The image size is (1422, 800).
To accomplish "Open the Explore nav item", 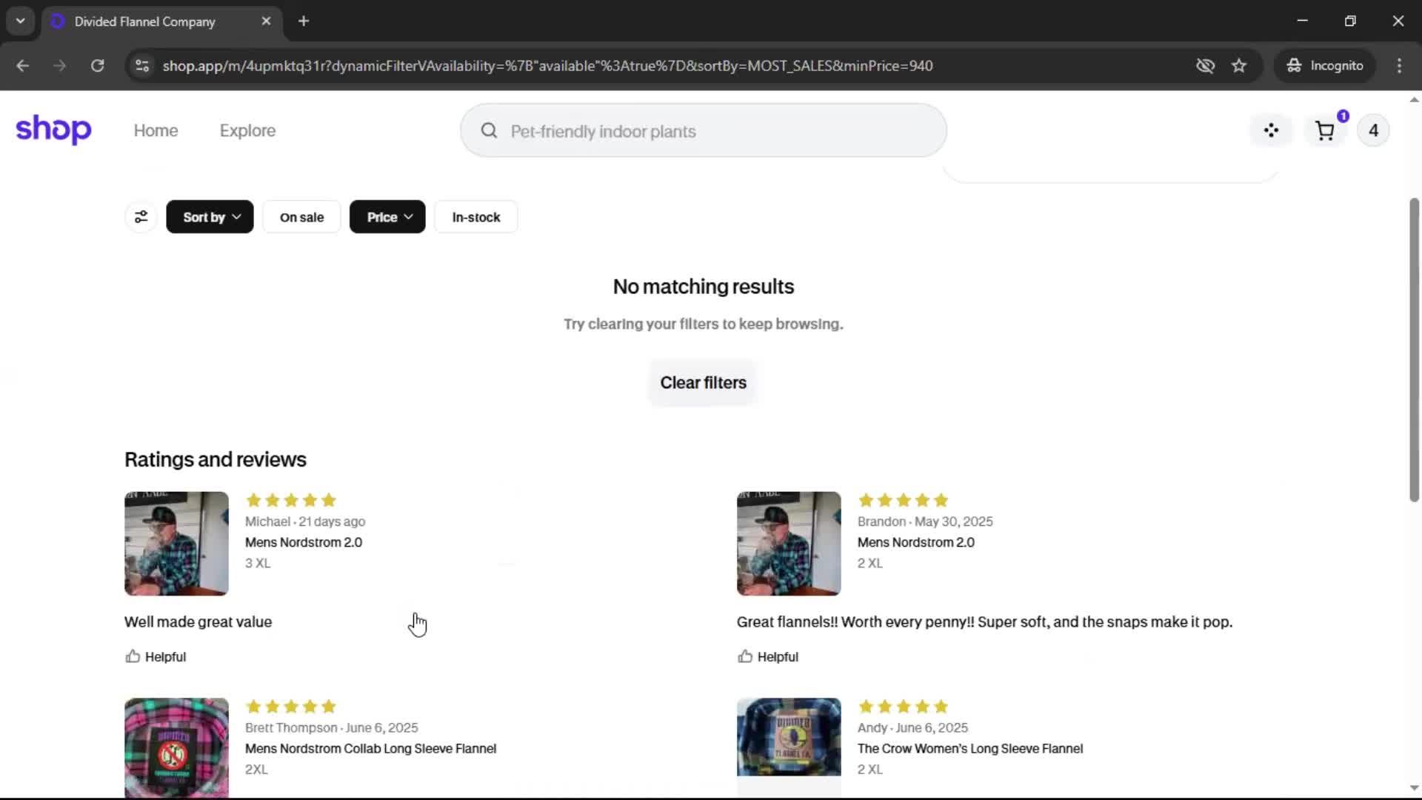I will click(x=247, y=130).
